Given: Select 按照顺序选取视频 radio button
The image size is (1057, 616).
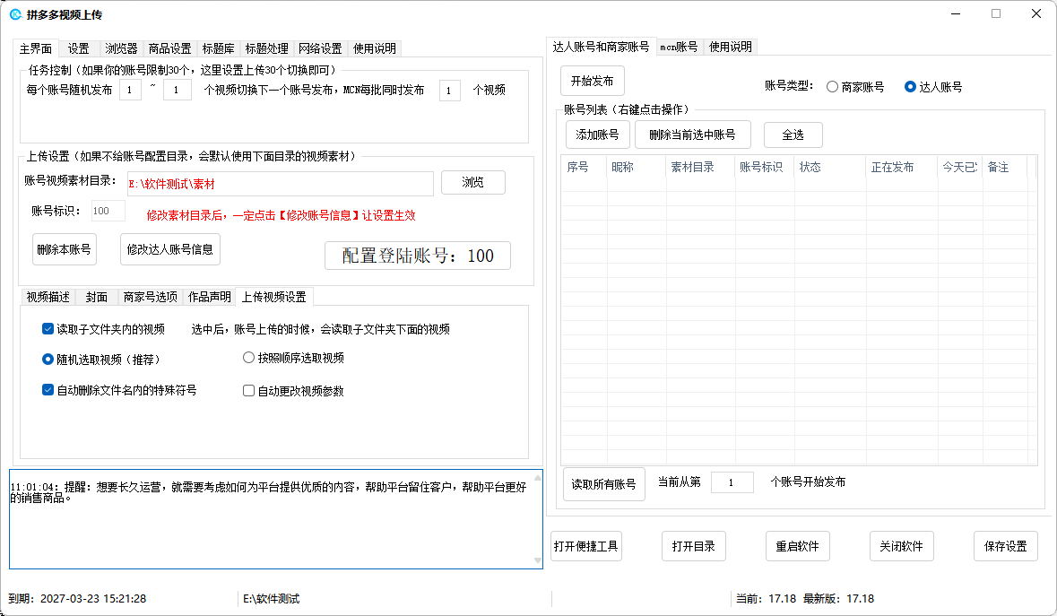Looking at the screenshot, I should [249, 358].
